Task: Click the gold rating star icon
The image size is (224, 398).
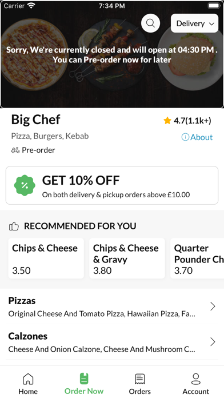Action: [x=167, y=121]
